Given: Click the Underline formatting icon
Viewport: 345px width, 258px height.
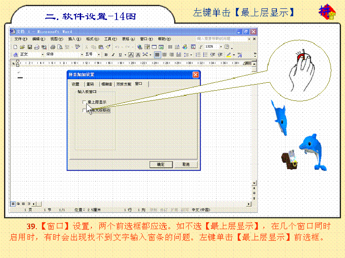Looking at the screenshot, I should click(119, 55).
